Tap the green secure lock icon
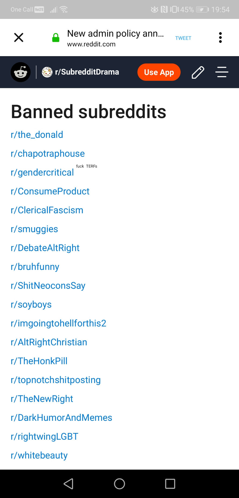The width and height of the screenshot is (239, 498). pyautogui.click(x=56, y=38)
